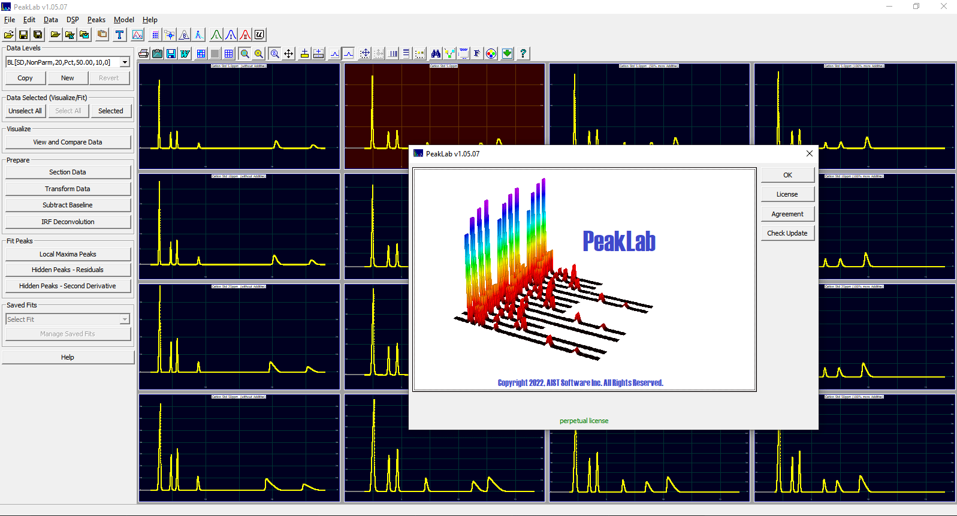This screenshot has height=516, width=957.
Task: Toggle the peak line display mode button
Action: click(x=349, y=54)
